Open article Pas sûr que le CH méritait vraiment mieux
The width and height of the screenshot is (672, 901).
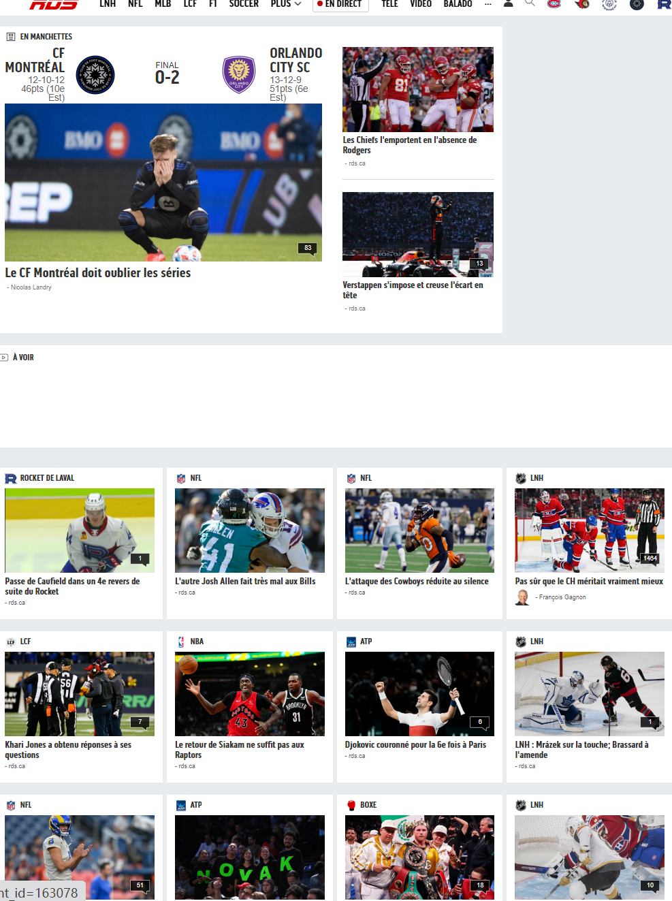589,582
